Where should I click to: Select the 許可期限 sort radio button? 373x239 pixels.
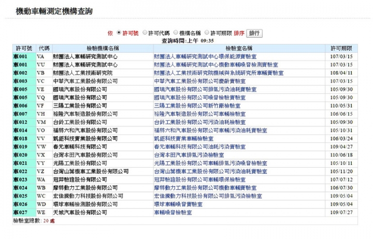click(207, 33)
